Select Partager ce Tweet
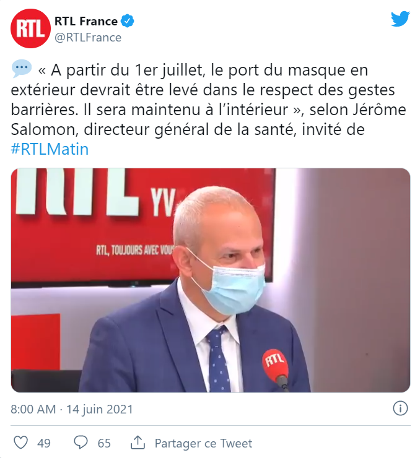420x458 pixels. pos(203,443)
